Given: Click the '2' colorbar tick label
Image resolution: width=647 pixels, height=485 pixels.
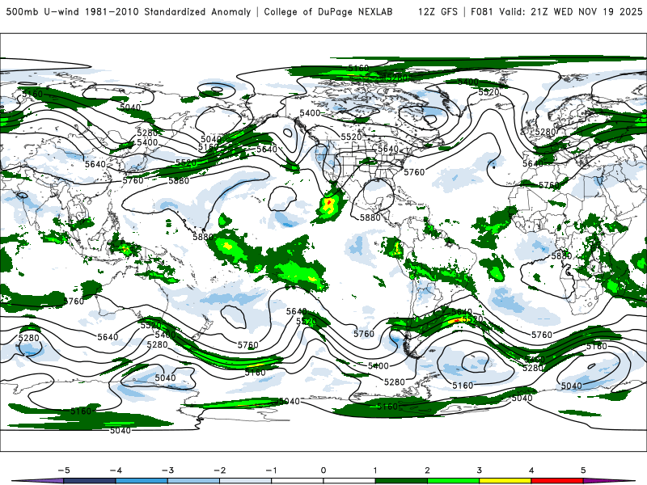Looking at the screenshot, I should (x=427, y=470).
